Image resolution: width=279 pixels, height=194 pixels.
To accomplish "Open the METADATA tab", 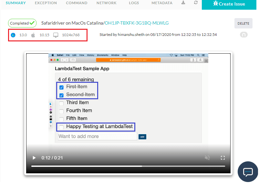I will 162,3.
